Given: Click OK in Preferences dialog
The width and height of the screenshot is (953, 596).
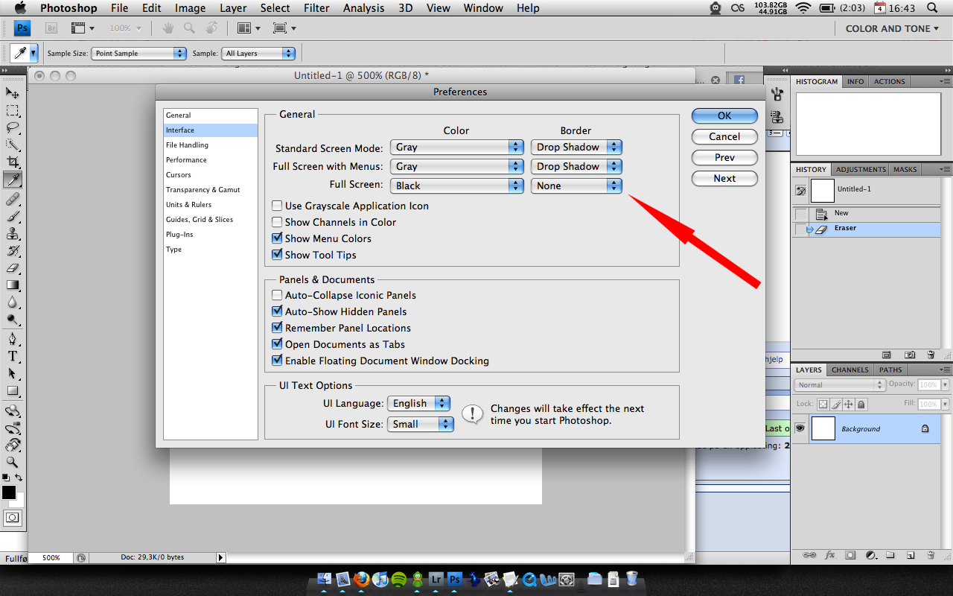Looking at the screenshot, I should tap(724, 115).
